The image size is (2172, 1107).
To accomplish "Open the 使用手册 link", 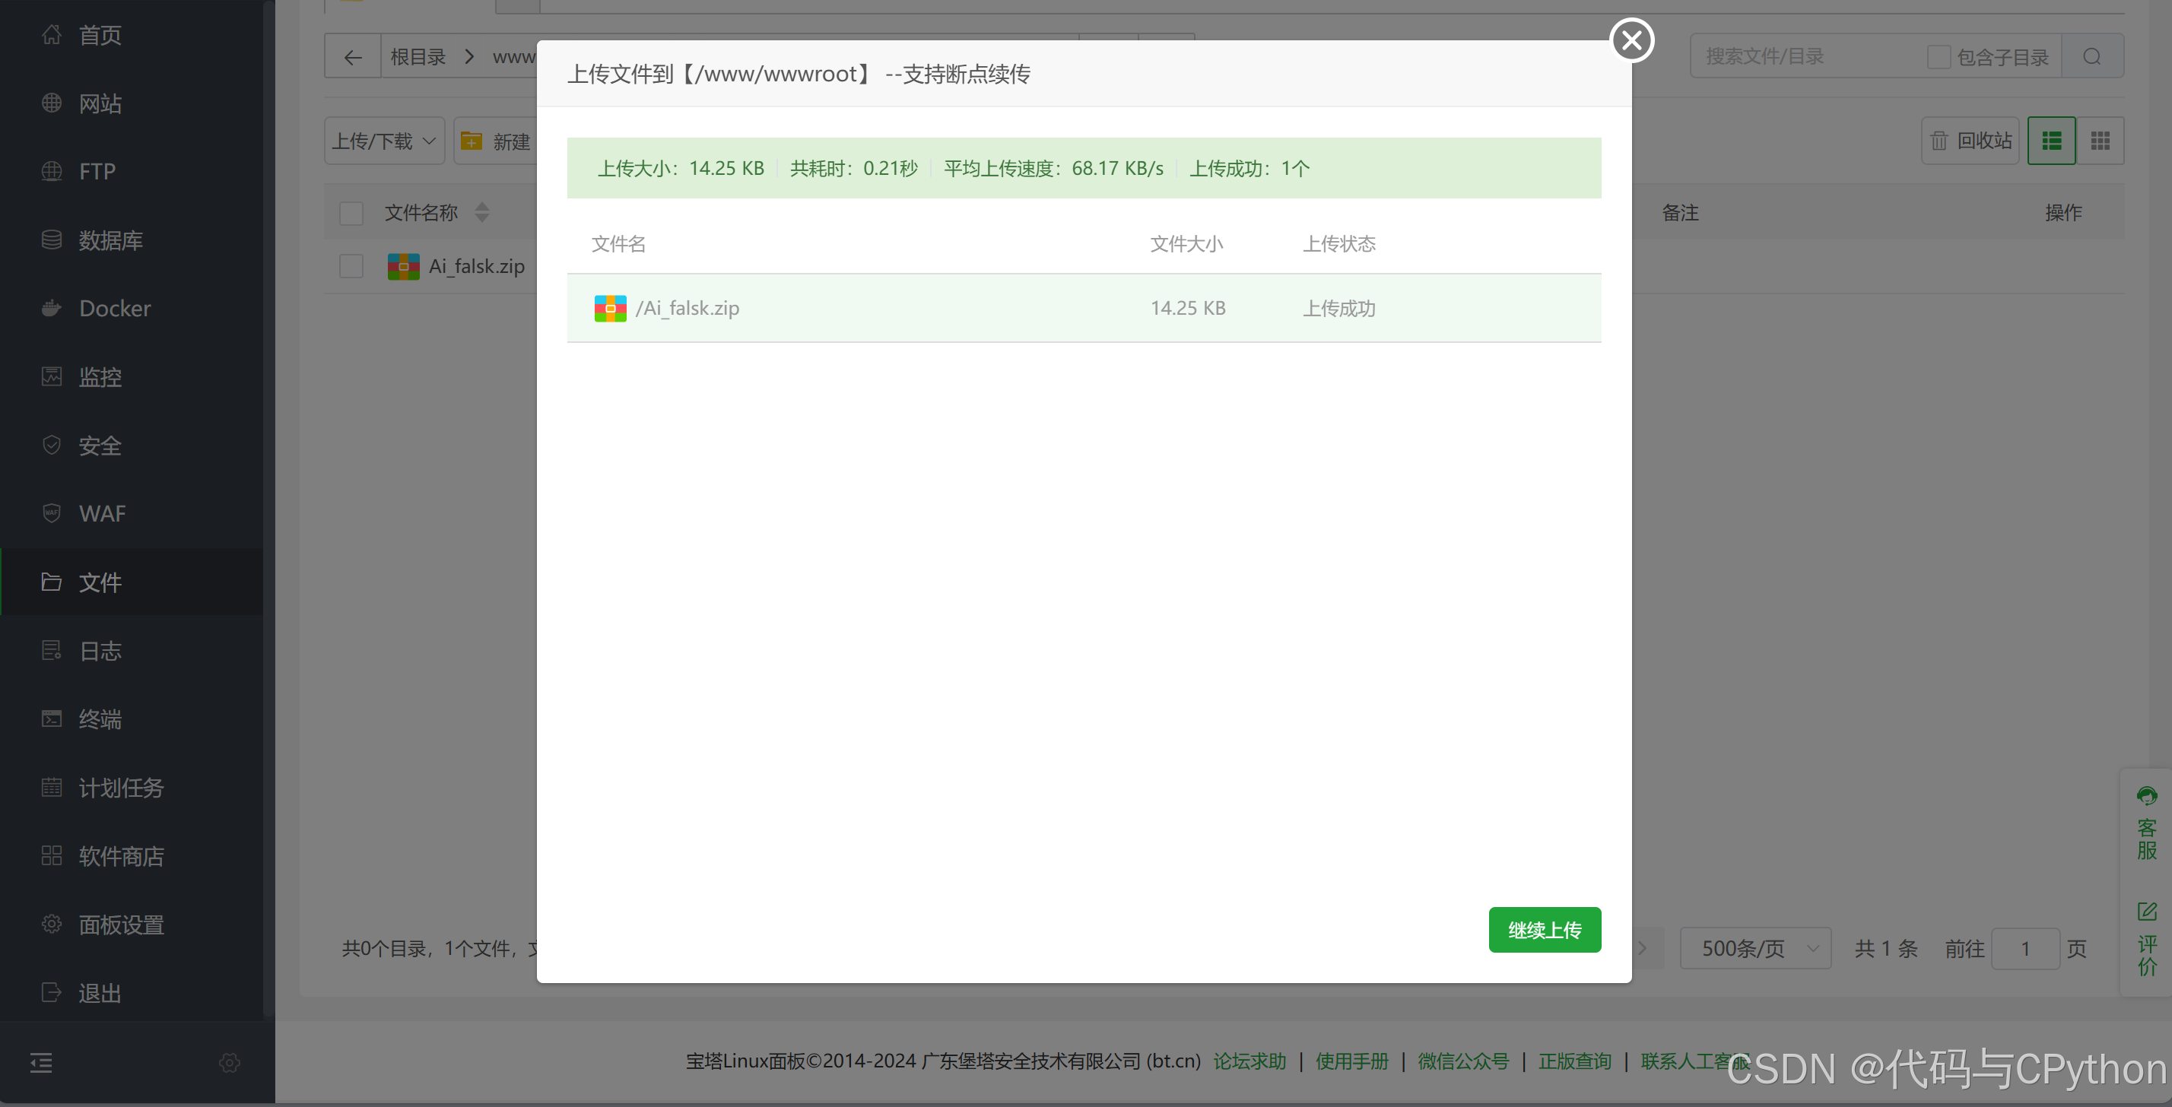I will (x=1351, y=1061).
